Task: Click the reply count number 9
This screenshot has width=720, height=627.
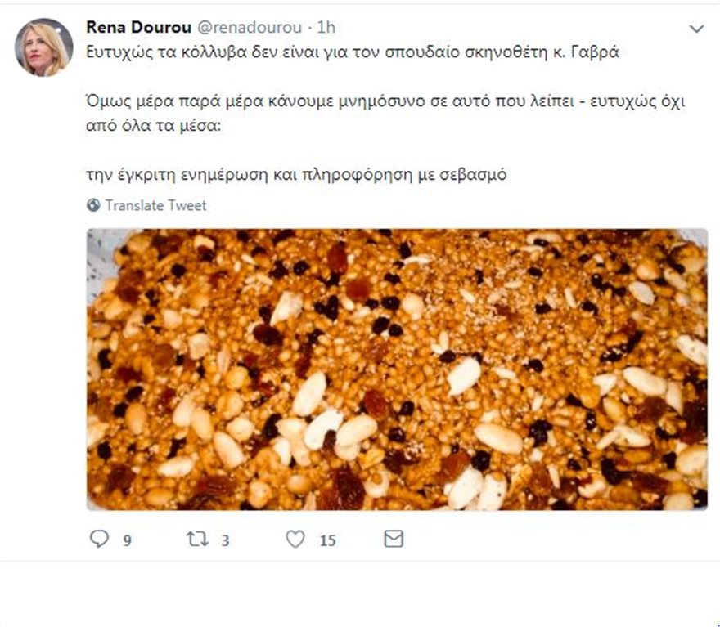Action: 127,541
